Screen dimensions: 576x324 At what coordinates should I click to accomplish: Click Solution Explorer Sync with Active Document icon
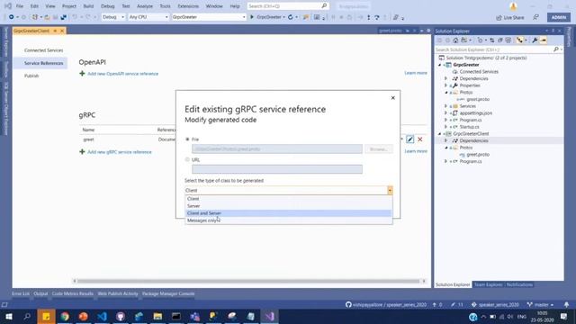[492, 40]
